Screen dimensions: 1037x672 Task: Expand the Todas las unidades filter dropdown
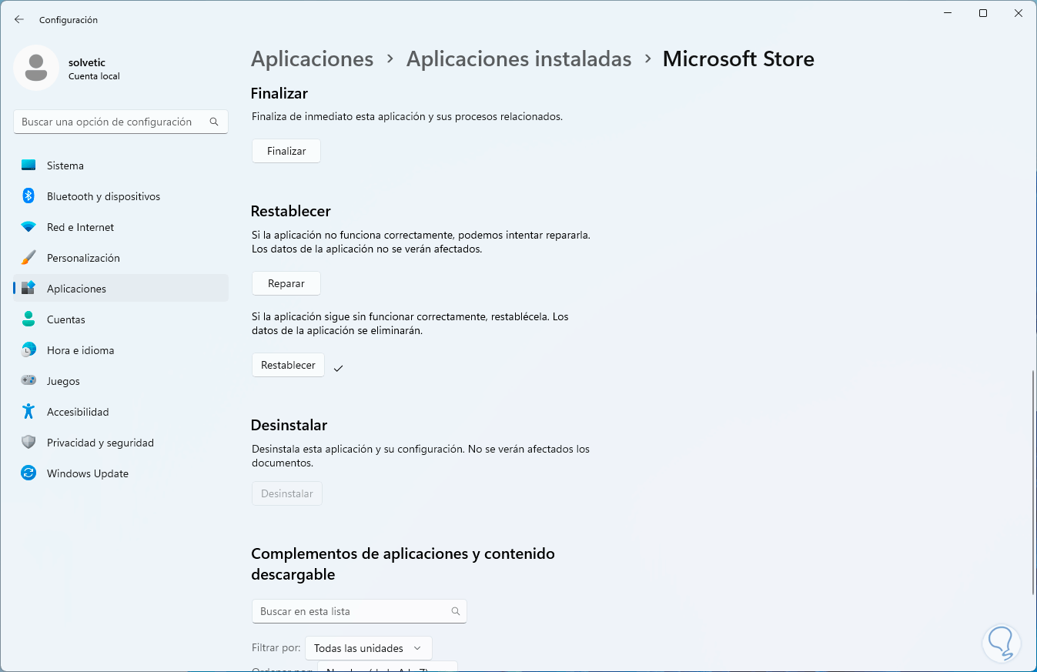368,648
